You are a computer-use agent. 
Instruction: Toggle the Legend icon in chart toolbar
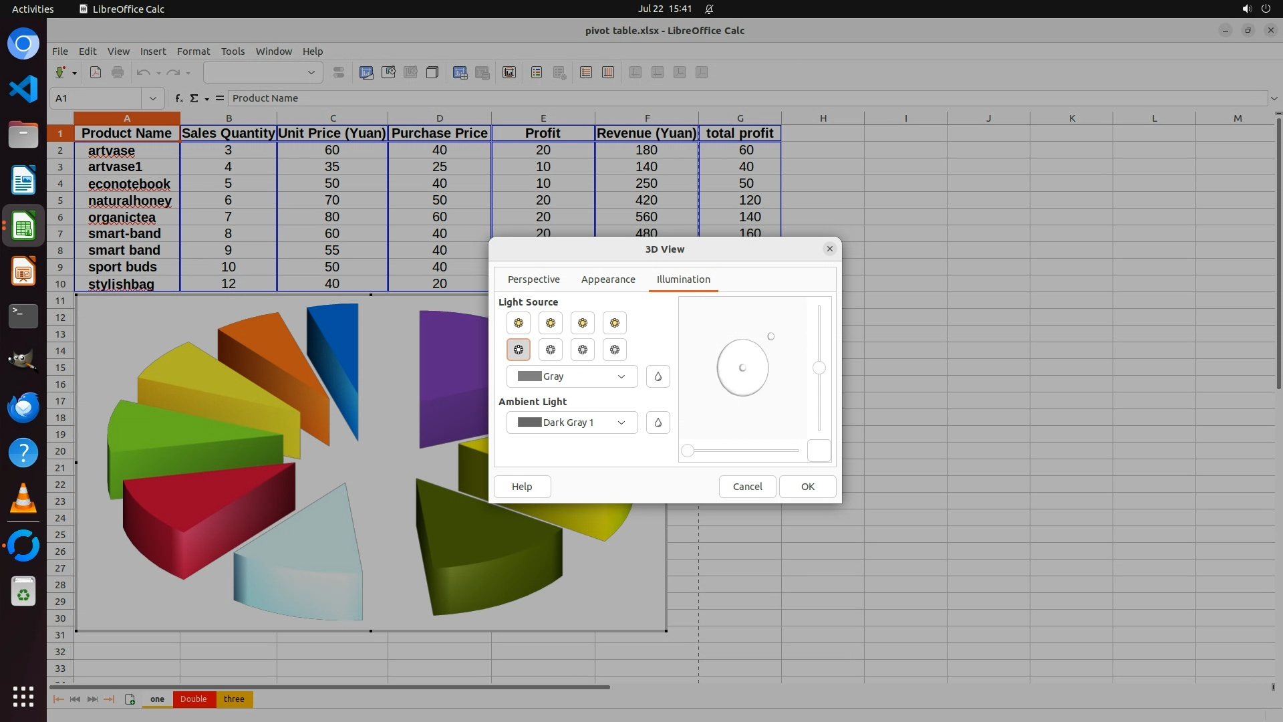tap(536, 72)
